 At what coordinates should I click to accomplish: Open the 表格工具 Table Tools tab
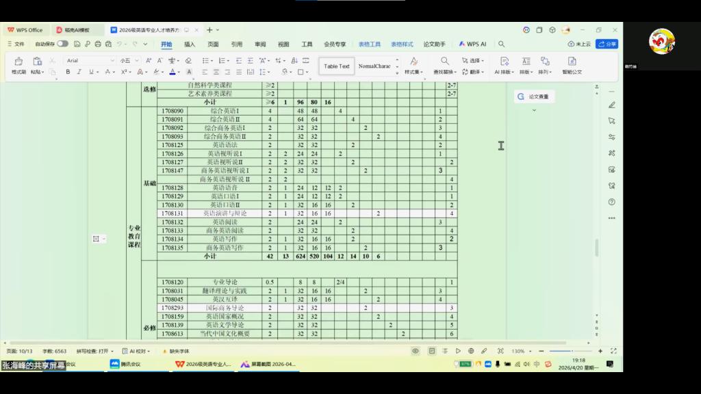coord(371,44)
